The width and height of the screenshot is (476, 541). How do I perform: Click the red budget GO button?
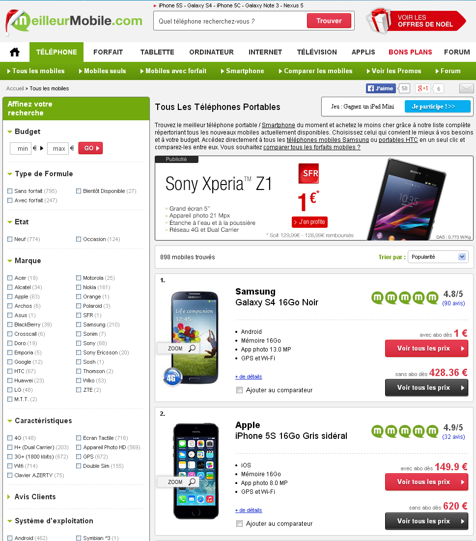pos(90,148)
